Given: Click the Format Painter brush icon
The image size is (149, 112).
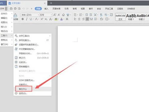Looking at the screenshot, I should coord(15,15).
